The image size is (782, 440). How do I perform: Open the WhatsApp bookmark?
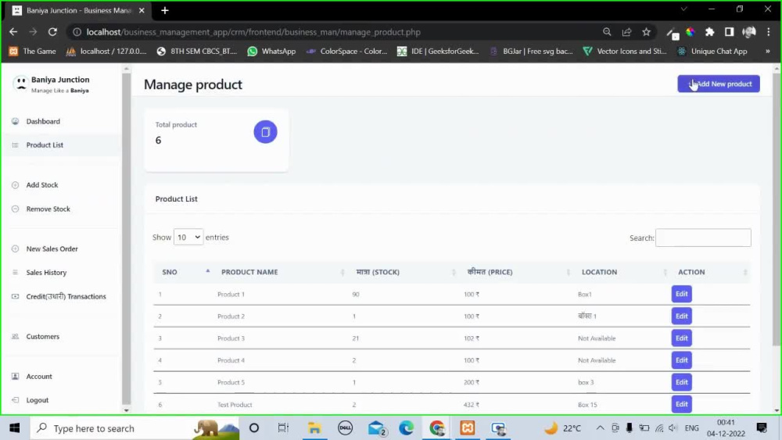tap(272, 52)
